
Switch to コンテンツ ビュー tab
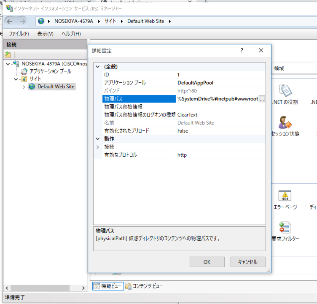coord(144,286)
